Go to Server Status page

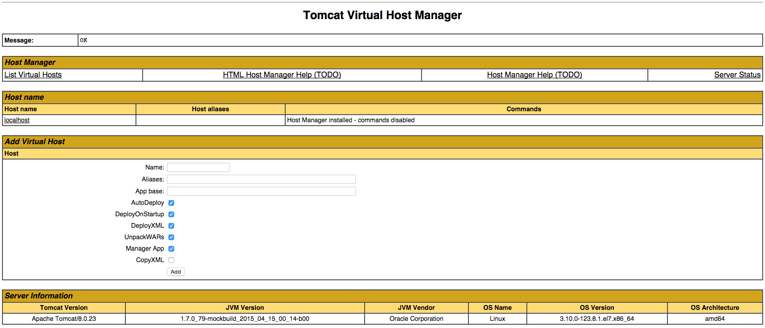pyautogui.click(x=737, y=75)
